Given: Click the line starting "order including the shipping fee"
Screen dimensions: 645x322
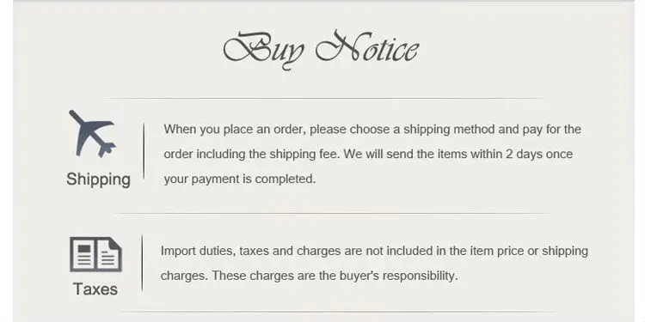Looking at the screenshot, I should [x=368, y=154].
